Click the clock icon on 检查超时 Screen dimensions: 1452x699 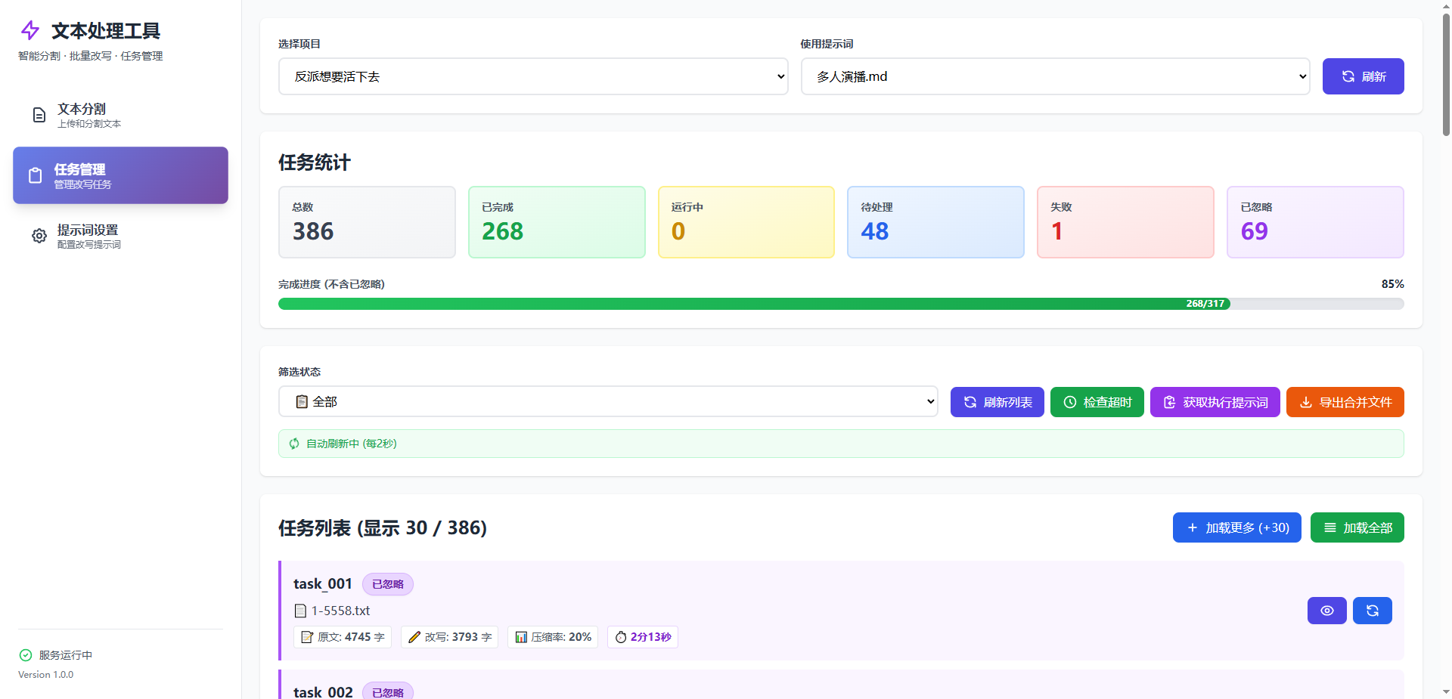pyautogui.click(x=1070, y=402)
